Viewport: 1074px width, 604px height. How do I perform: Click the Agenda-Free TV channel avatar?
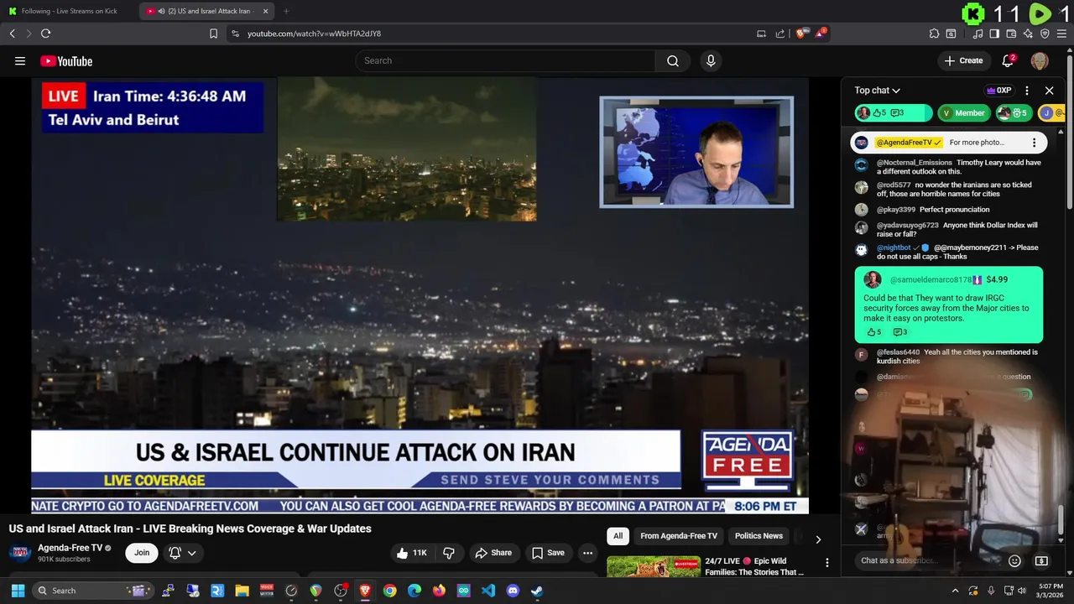click(x=20, y=553)
